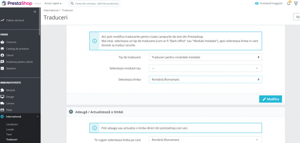
Task: Open the Selecteaza limba dropdown
Action: coord(205,80)
